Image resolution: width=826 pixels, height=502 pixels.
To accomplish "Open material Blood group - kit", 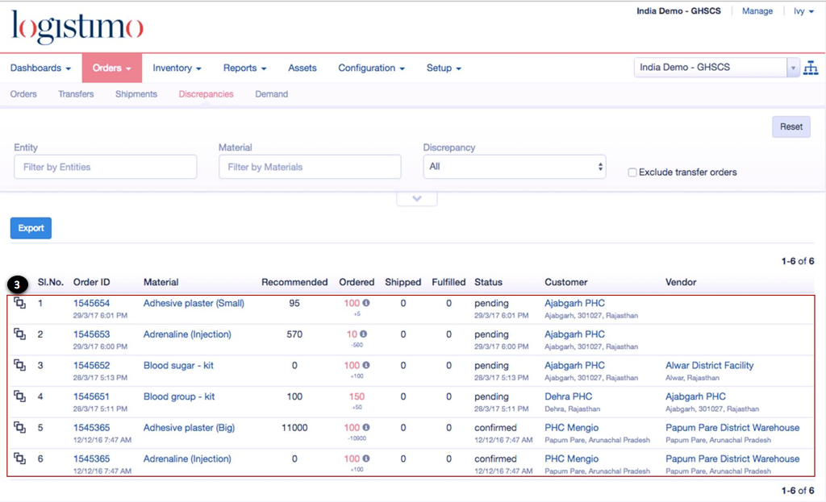I will pos(179,396).
